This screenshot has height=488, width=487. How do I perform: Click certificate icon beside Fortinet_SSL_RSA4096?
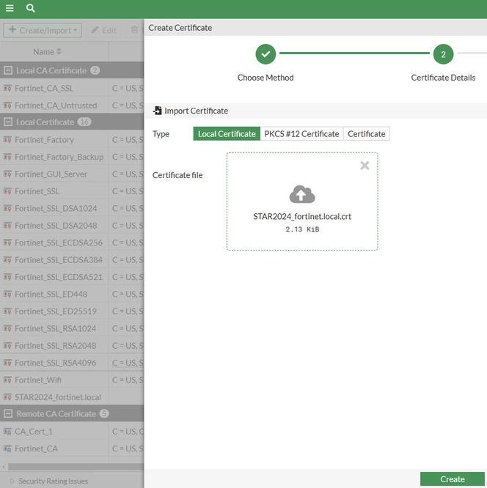[x=7, y=363]
